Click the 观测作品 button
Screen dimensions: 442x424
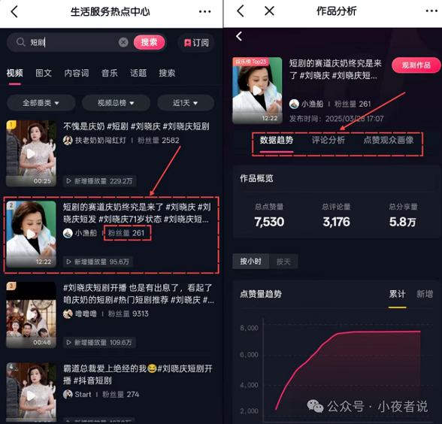pyautogui.click(x=416, y=65)
